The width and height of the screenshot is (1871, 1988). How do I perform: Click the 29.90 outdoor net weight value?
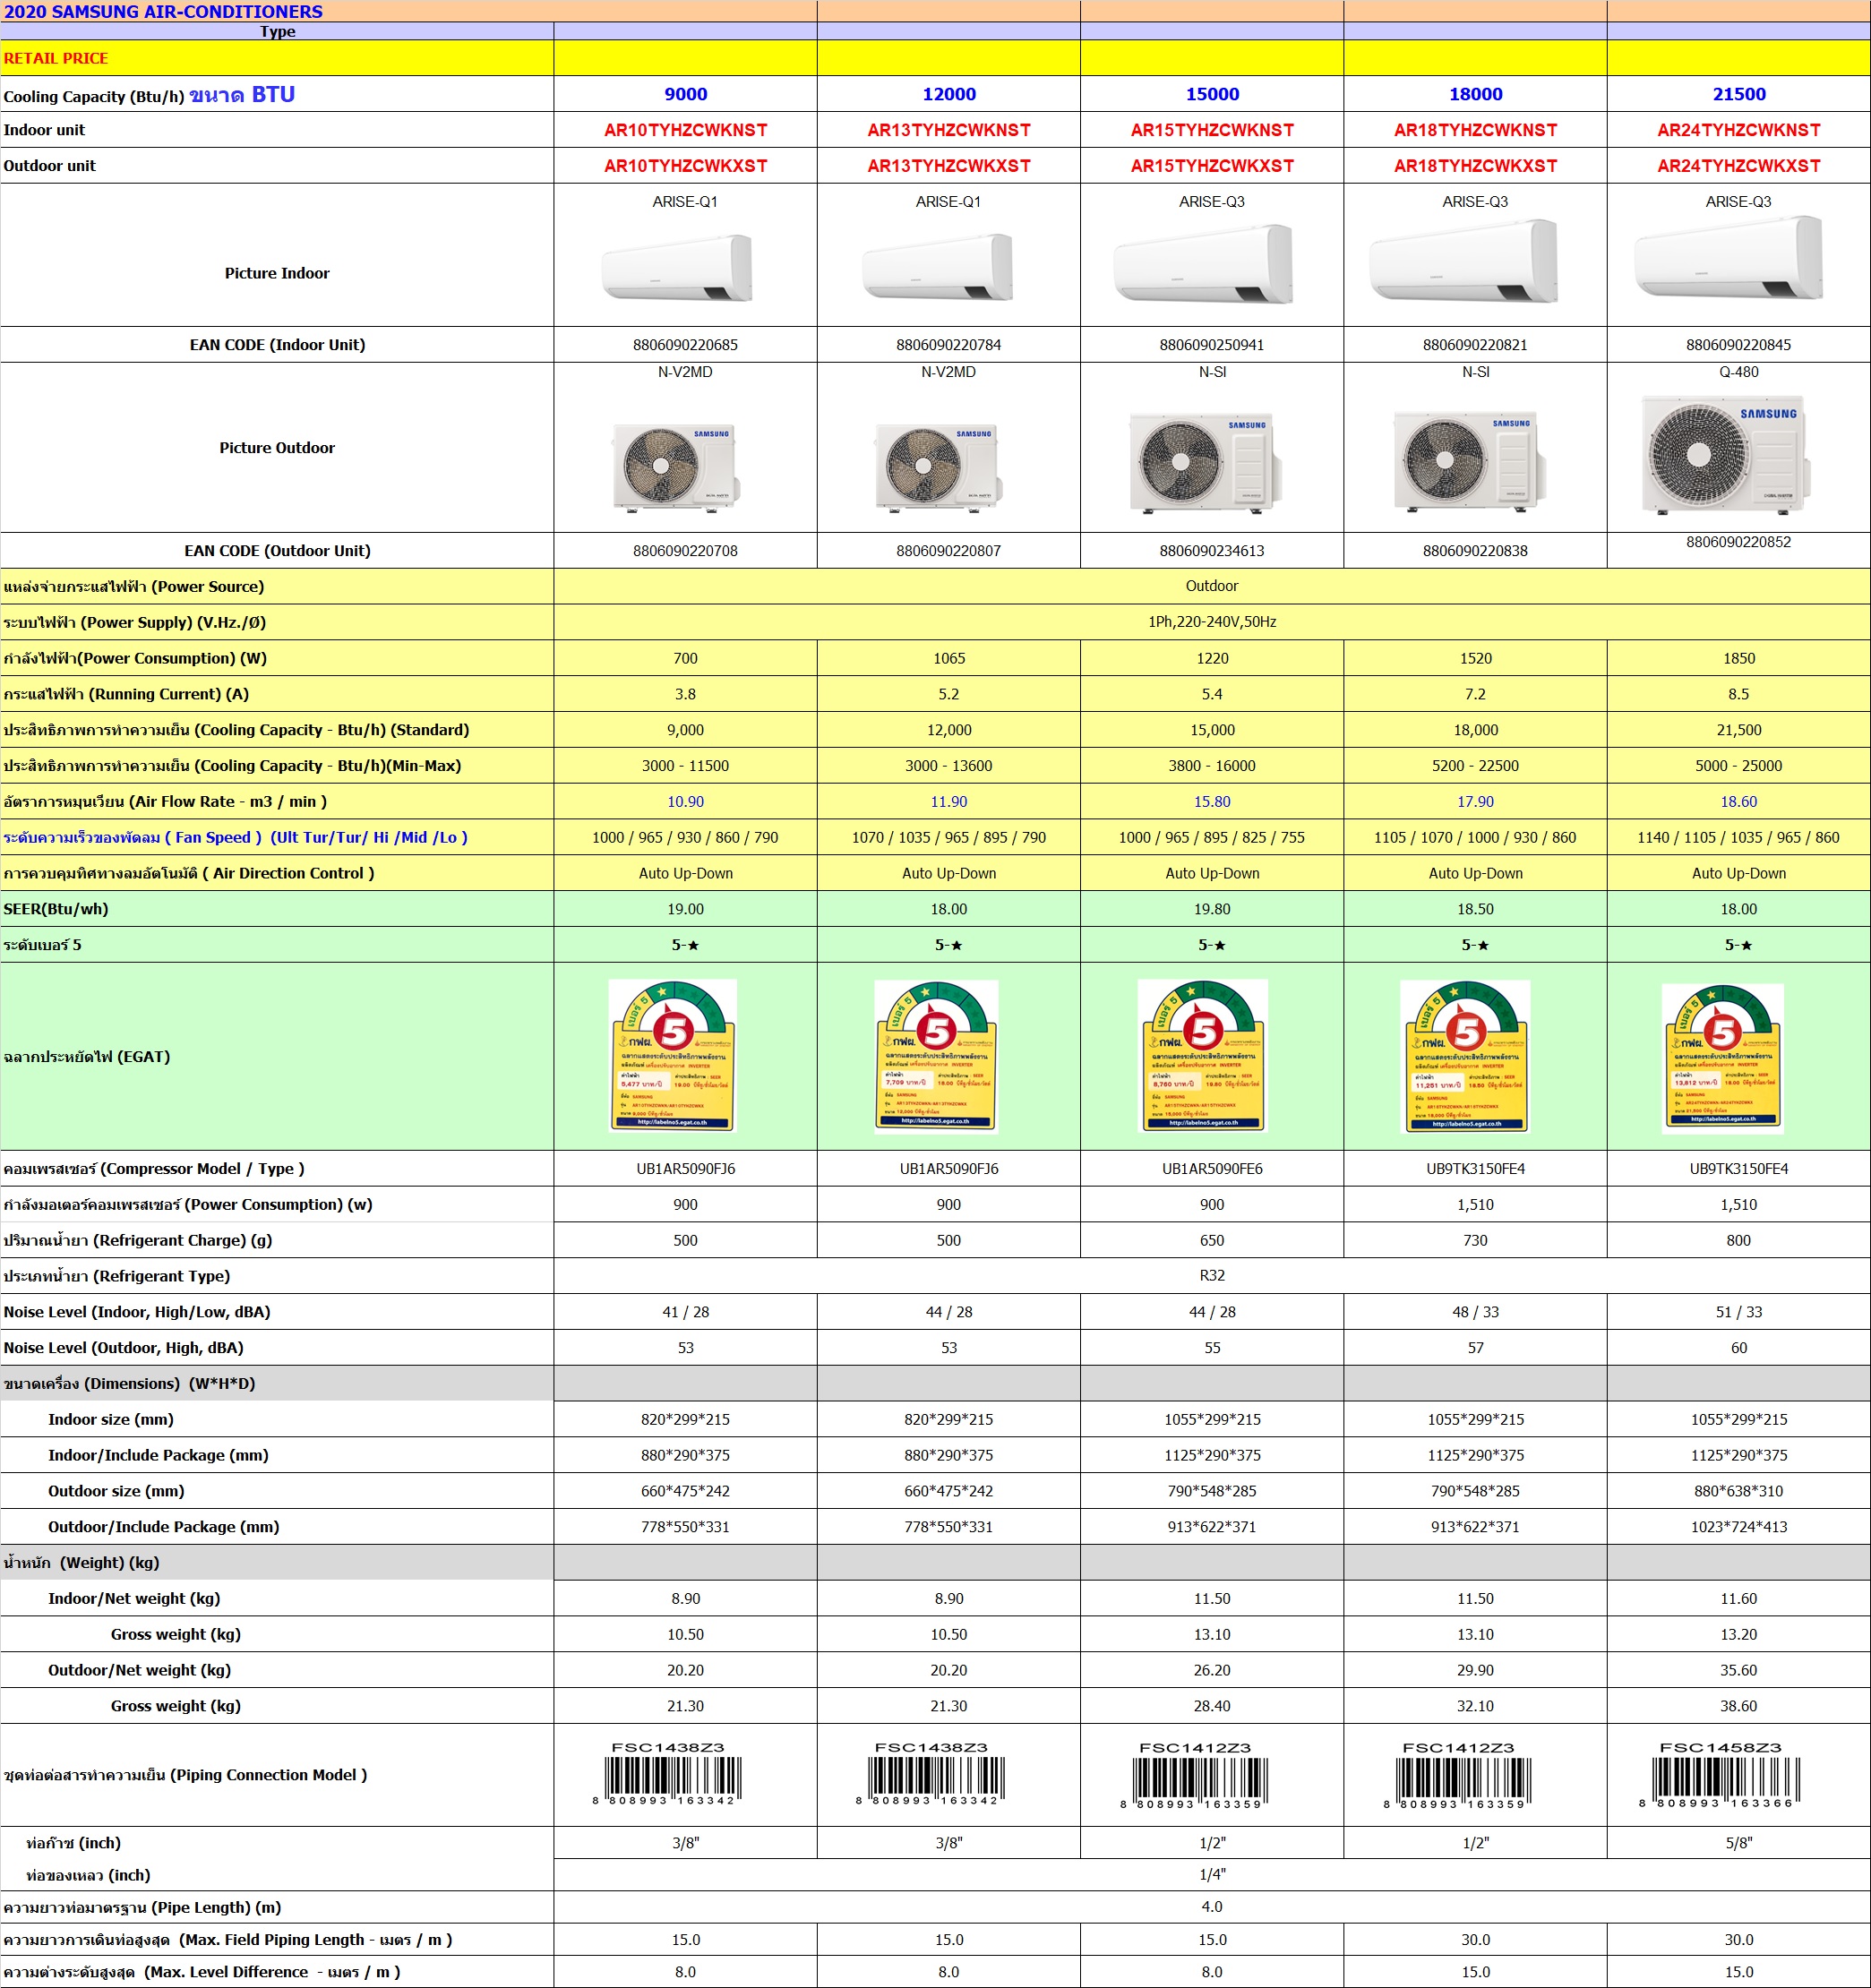tap(1476, 1670)
